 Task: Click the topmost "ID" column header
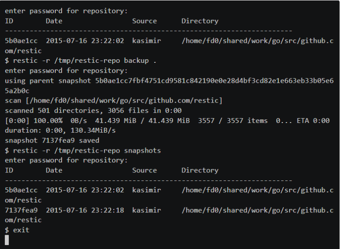9,21
